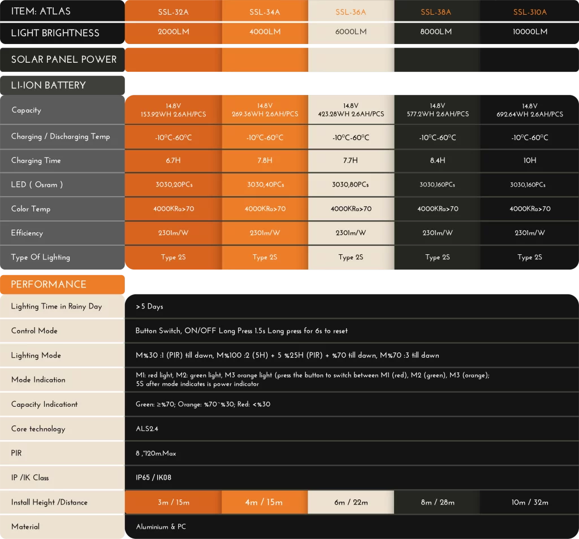
Task: Select the SSL-32A column header
Action: 173,12
